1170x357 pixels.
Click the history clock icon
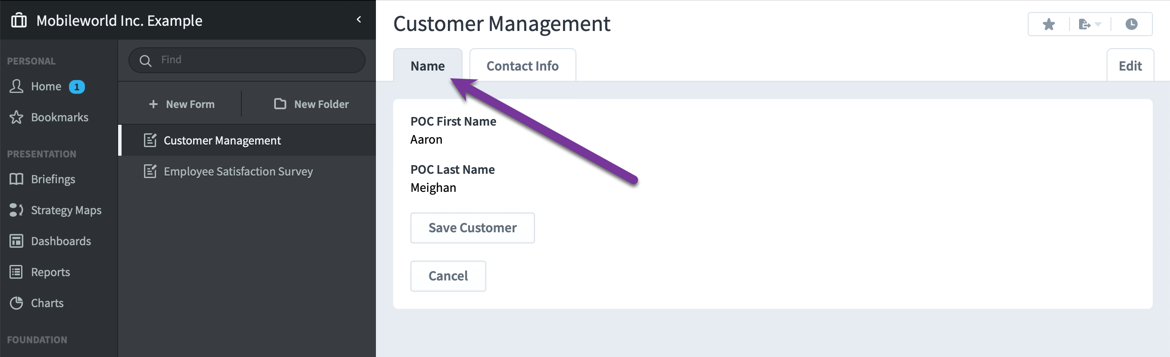tap(1131, 24)
